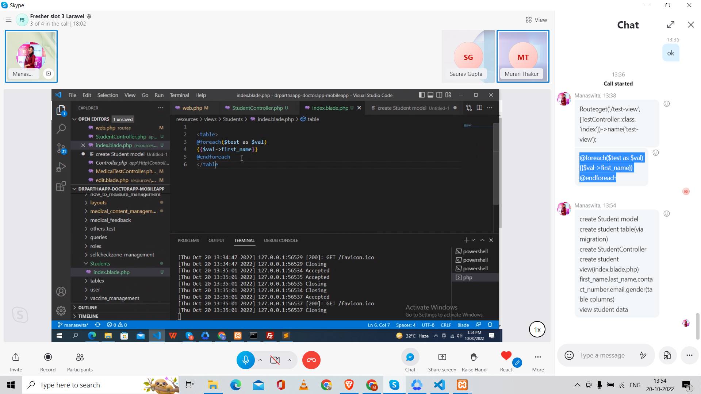Close the index.blade.php editor tab
The height and width of the screenshot is (394, 701).
[359, 108]
